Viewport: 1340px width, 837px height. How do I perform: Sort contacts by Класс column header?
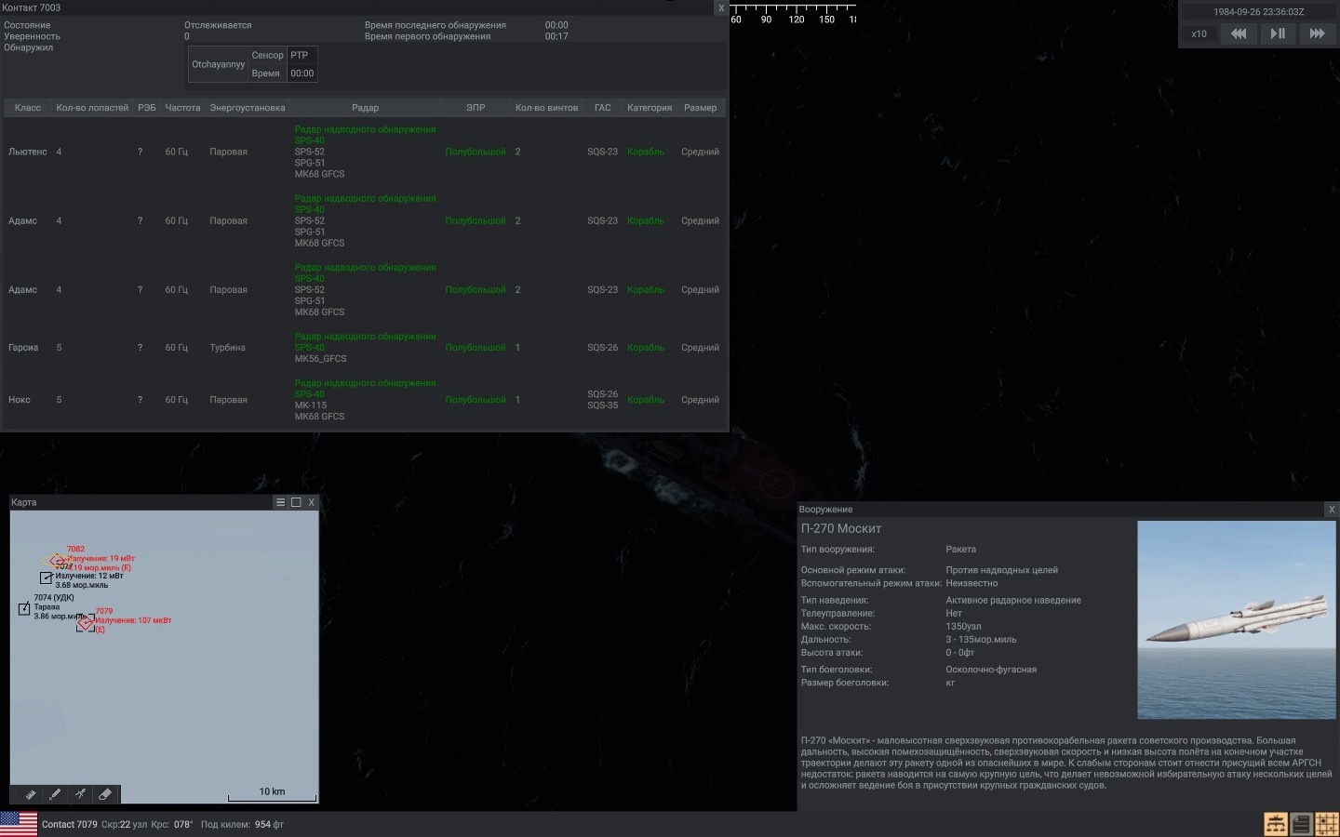pos(28,108)
